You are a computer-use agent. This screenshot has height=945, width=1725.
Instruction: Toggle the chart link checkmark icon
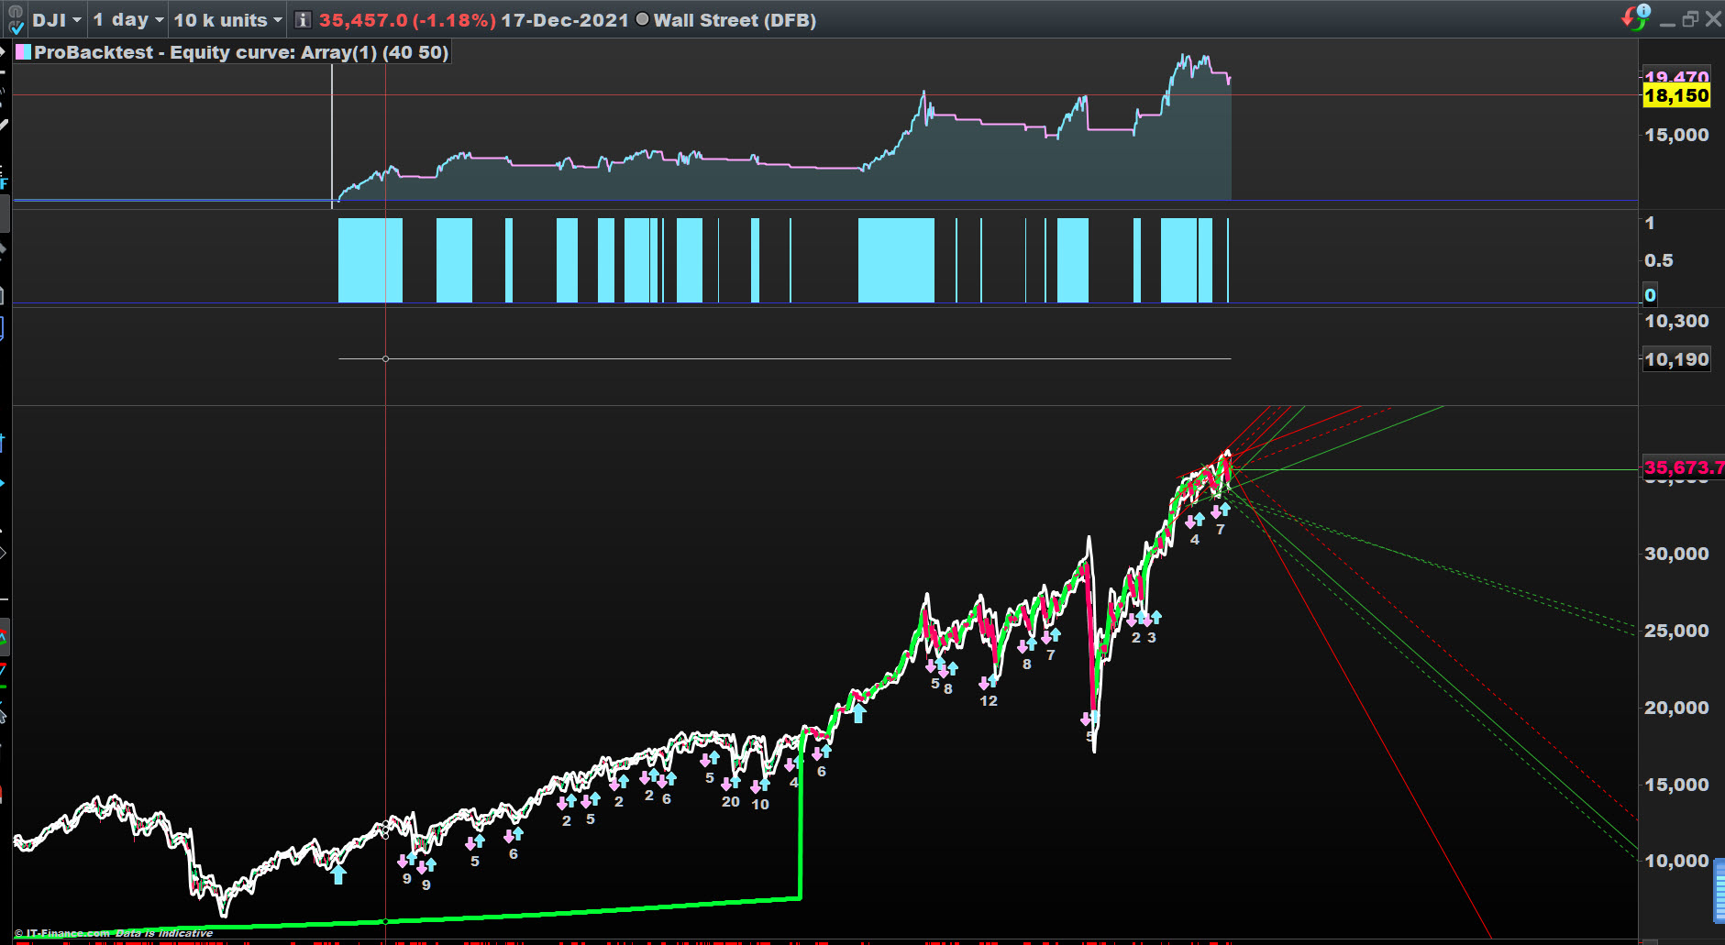tap(16, 20)
